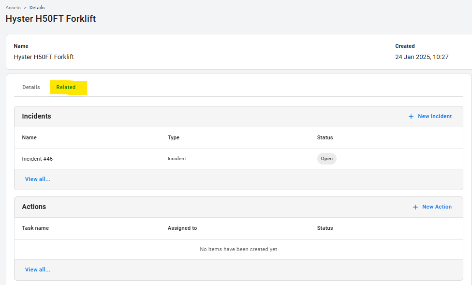Click the Assigned to column header
The image size is (472, 285).
182,228
